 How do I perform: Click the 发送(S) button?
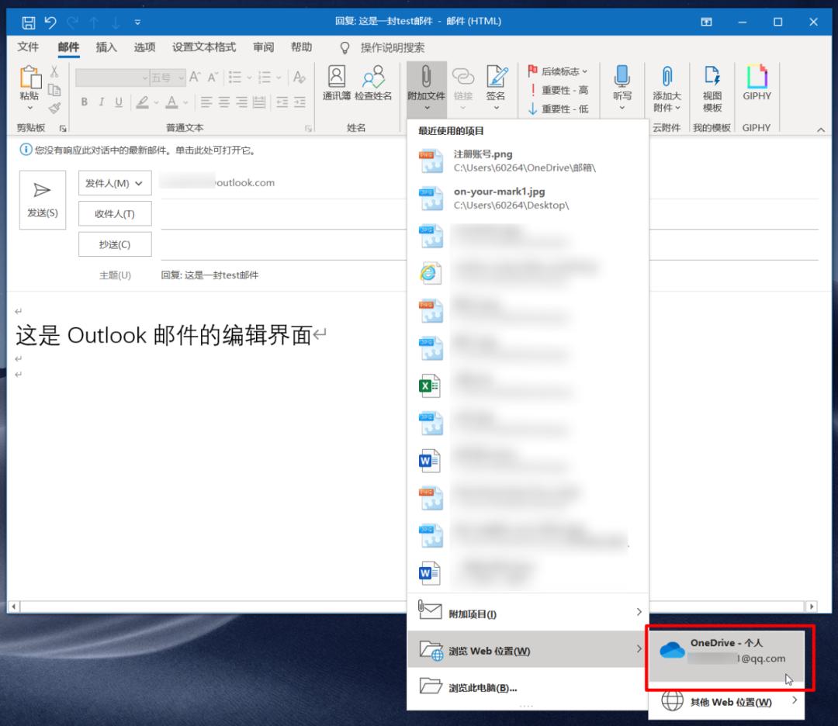click(x=43, y=199)
